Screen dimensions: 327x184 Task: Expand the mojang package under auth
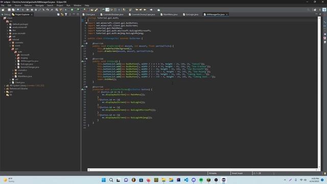(x=16, y=58)
